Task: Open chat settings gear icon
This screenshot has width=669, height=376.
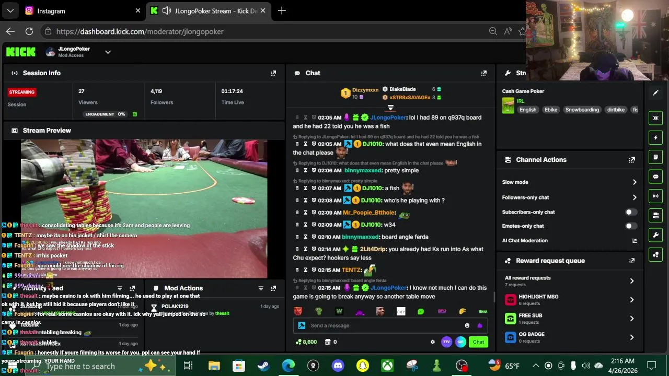Action: click(433, 342)
